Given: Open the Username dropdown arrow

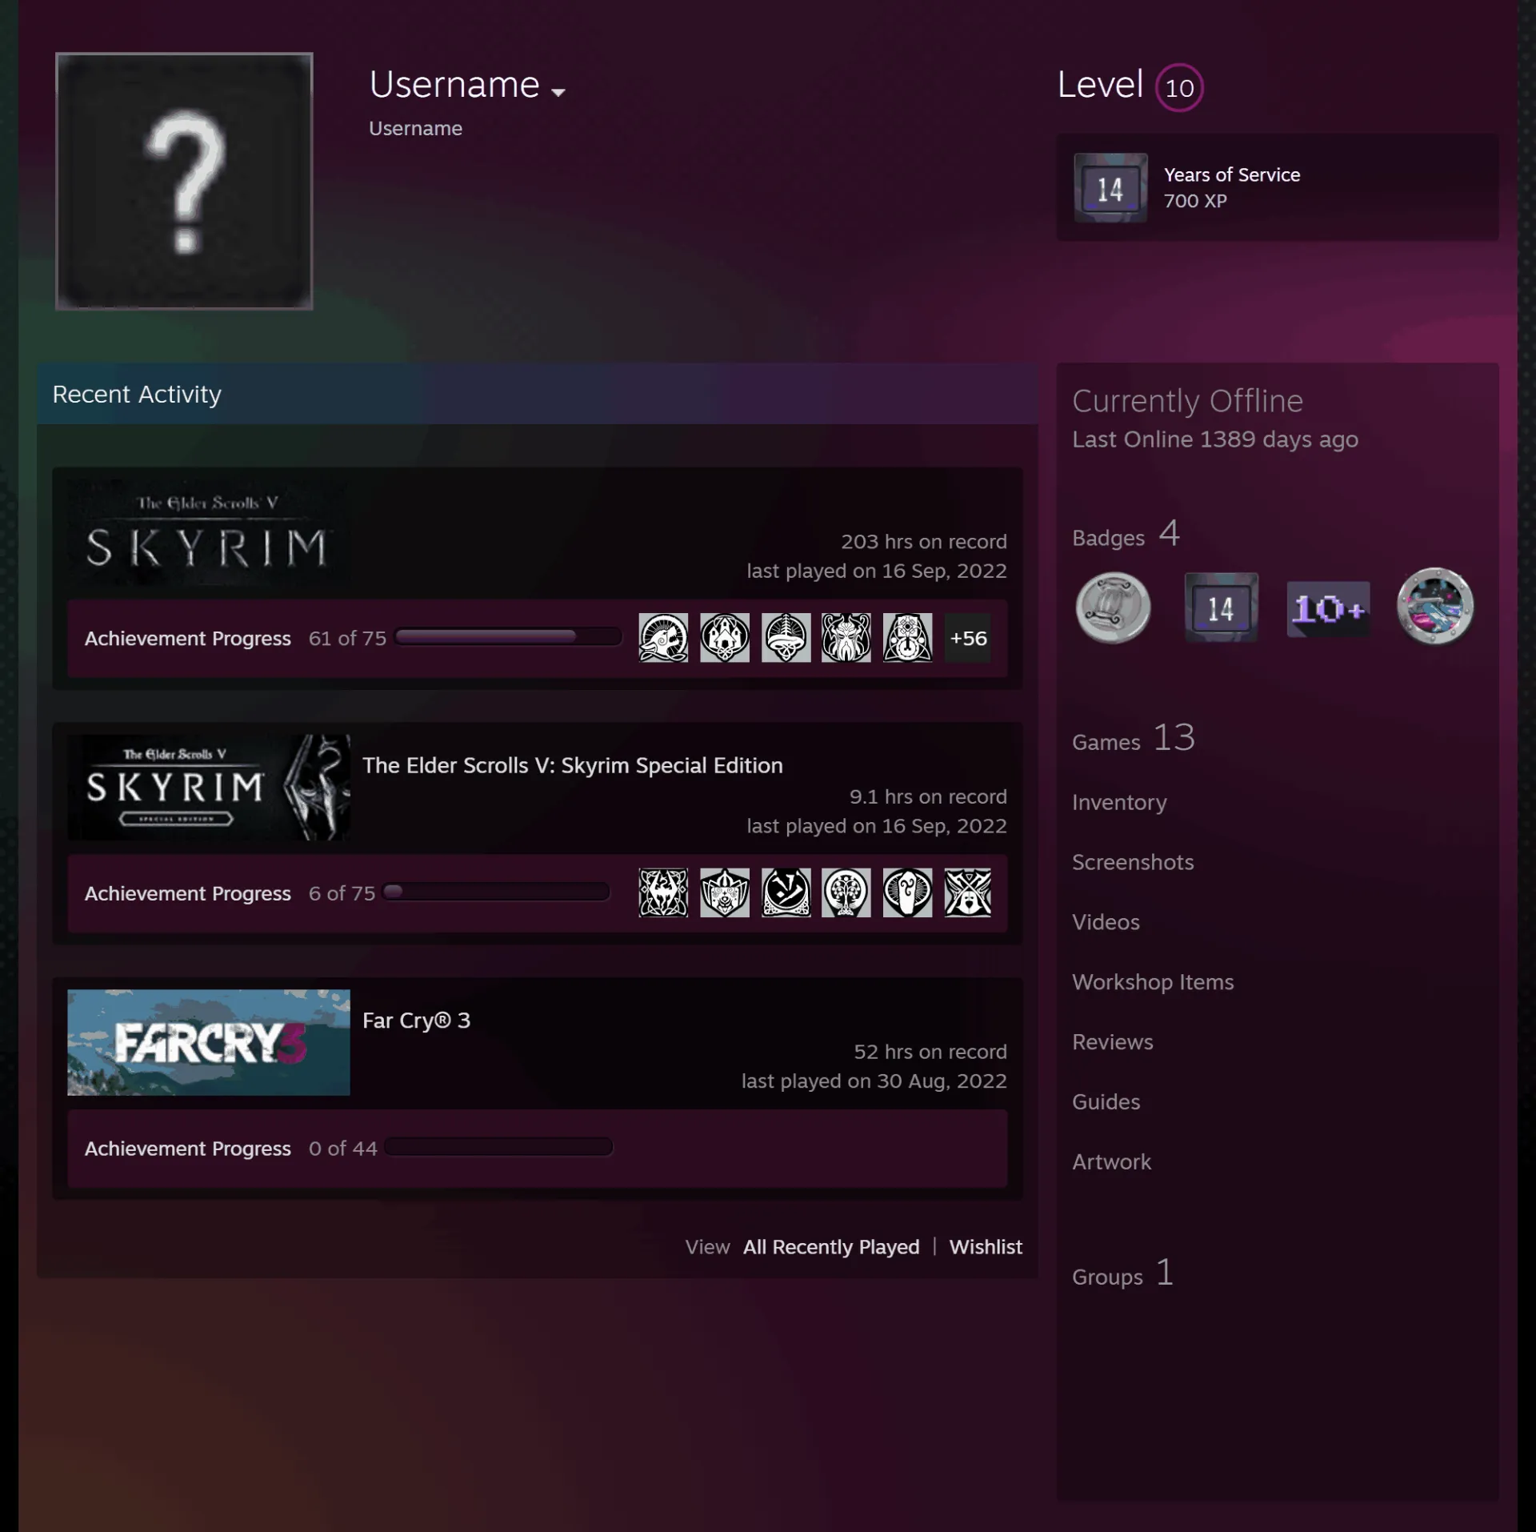Looking at the screenshot, I should [x=558, y=93].
